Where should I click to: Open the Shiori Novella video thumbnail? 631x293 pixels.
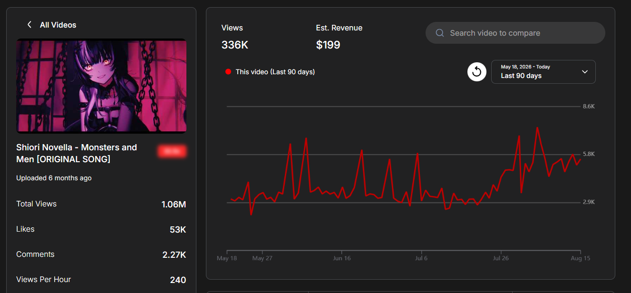pyautogui.click(x=101, y=86)
